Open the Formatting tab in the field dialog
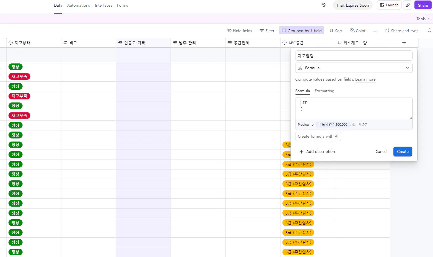 pyautogui.click(x=324, y=91)
